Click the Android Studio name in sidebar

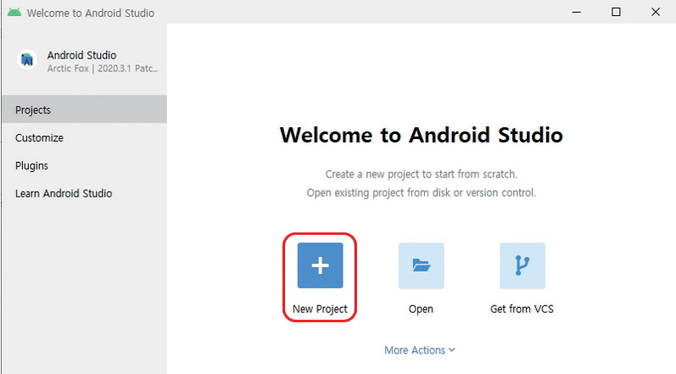click(81, 55)
